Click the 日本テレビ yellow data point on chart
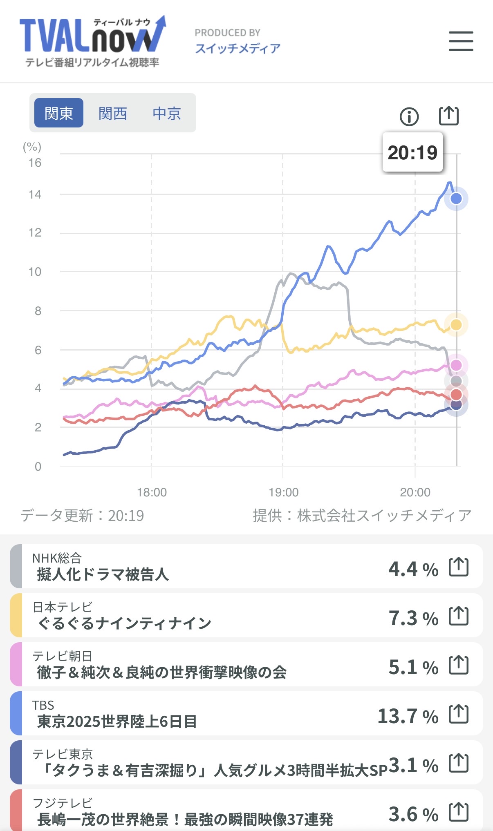 click(x=456, y=325)
